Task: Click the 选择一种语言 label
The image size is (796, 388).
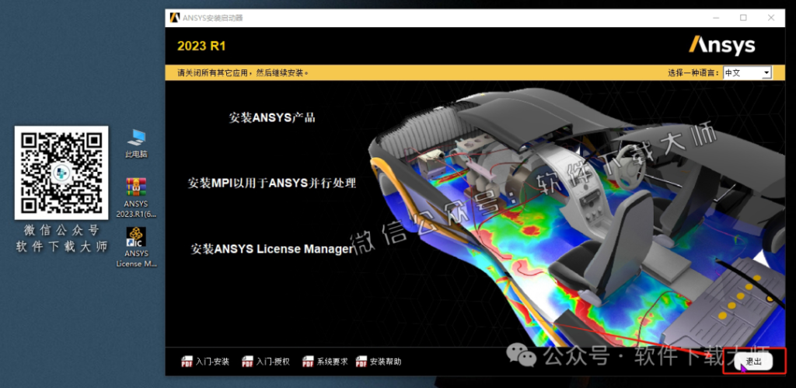Action: click(694, 72)
